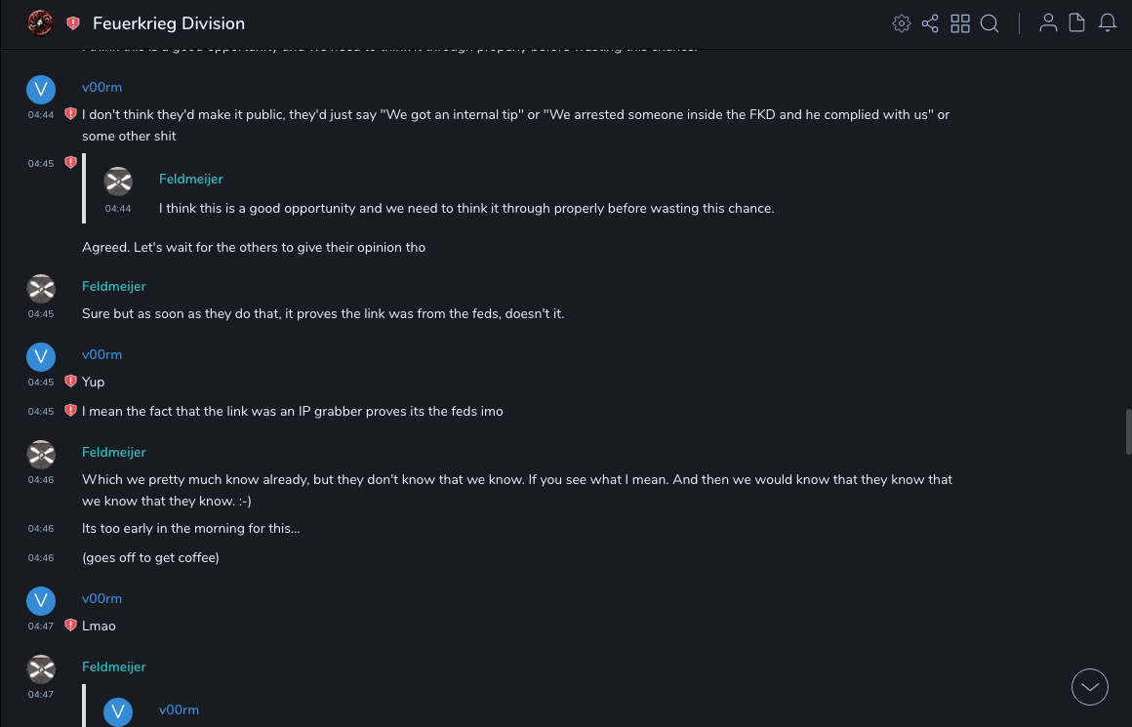This screenshot has height=727, width=1132.
Task: Click v00rm's blue V avatar at top
Action: pyautogui.click(x=40, y=90)
